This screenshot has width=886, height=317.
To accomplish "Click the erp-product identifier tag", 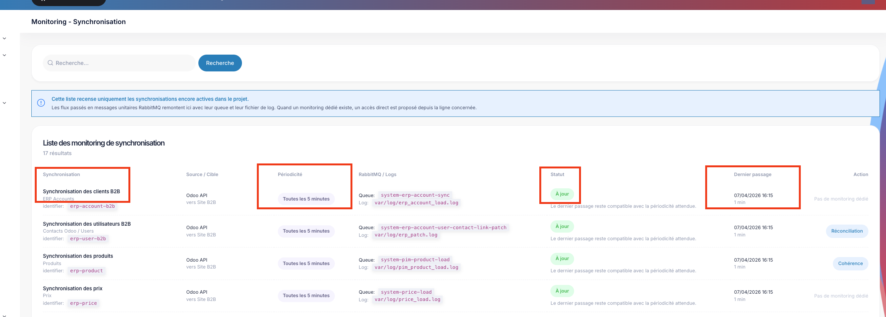I will 86,271.
